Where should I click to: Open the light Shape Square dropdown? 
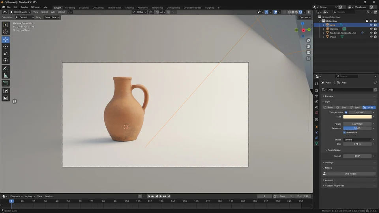click(358, 140)
